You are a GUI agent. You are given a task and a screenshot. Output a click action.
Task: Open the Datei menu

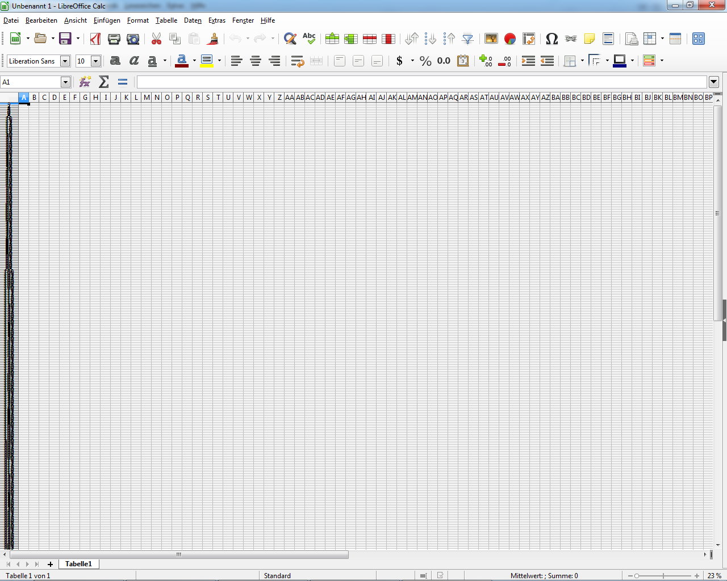[x=11, y=20]
